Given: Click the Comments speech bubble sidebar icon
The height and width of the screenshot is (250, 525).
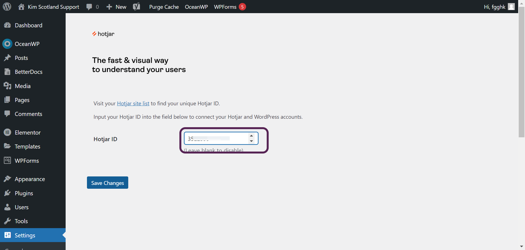Looking at the screenshot, I should pos(7,114).
